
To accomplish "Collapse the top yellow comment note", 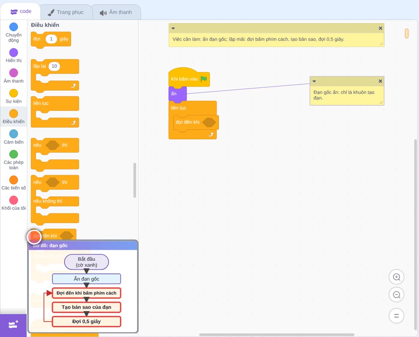I will click(173, 28).
